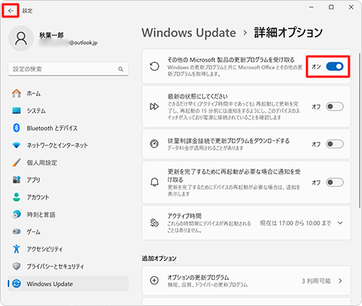Click the 追加オプション heading

tap(159, 258)
